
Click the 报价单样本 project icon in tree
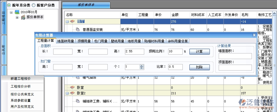click(x=23, y=17)
